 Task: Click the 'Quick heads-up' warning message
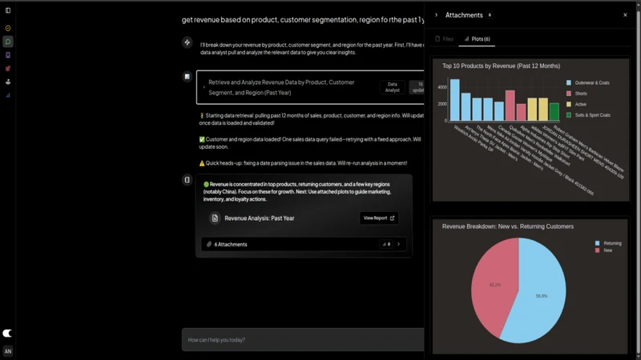tap(303, 163)
